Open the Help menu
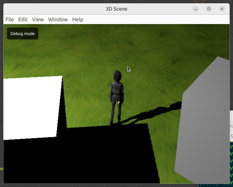This screenshot has height=187, width=233. pyautogui.click(x=78, y=19)
